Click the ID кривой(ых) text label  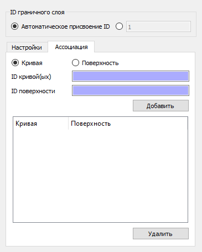click(31, 77)
